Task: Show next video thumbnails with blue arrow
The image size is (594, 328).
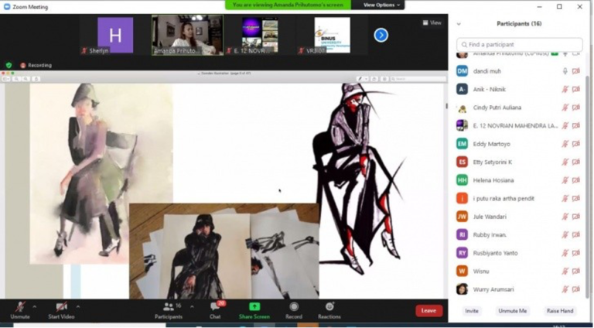Action: coord(381,36)
